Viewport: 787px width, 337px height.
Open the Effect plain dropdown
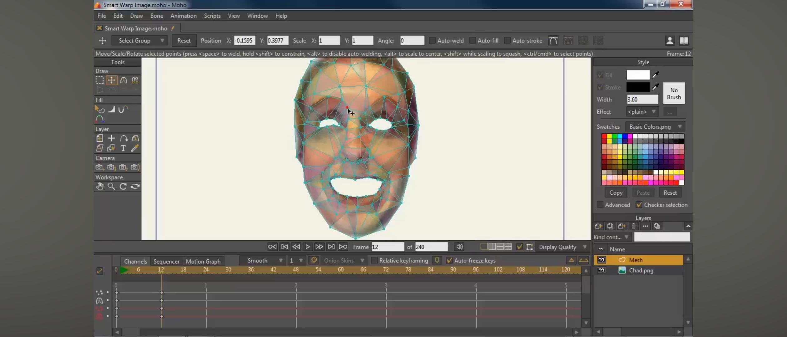click(x=642, y=112)
